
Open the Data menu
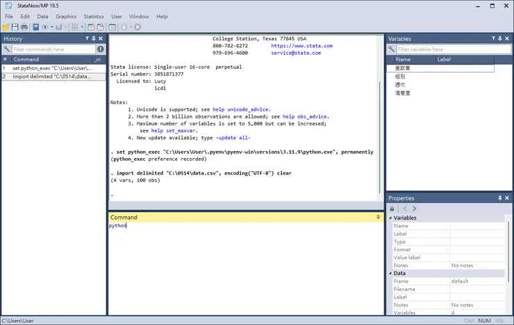[42, 17]
